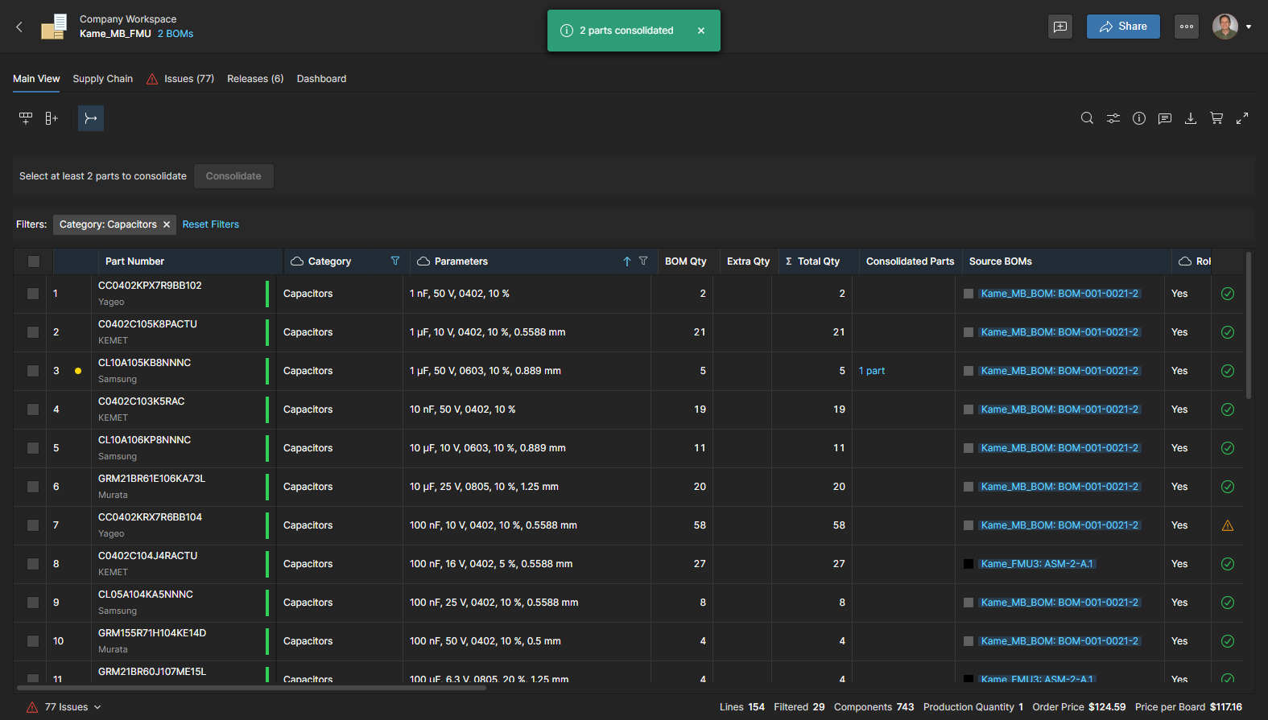Open the filter settings sliders icon
The width and height of the screenshot is (1268, 720).
click(x=1113, y=118)
